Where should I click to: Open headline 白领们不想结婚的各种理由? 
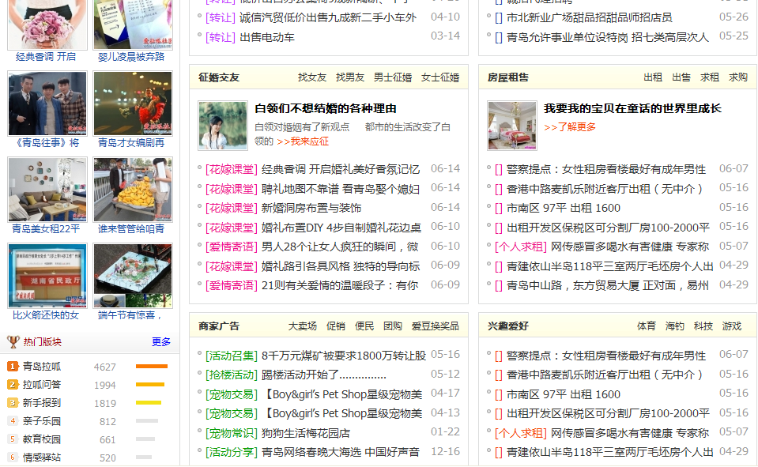(x=326, y=108)
